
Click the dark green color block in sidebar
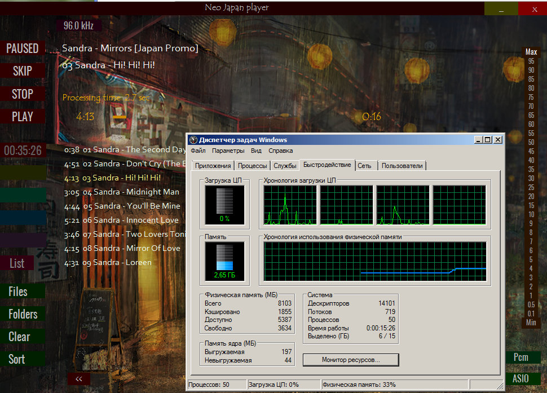(23, 195)
